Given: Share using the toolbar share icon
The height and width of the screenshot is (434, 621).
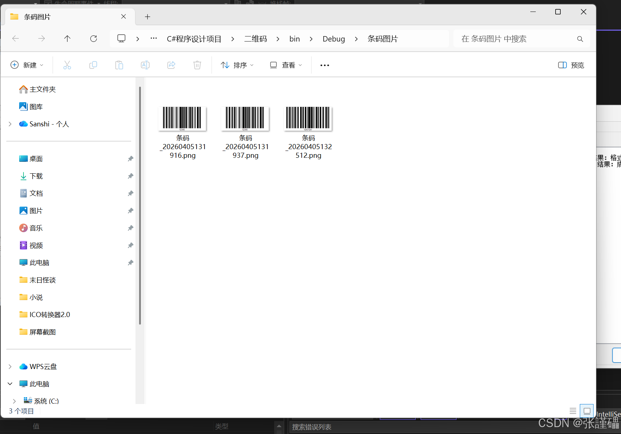Looking at the screenshot, I should (x=171, y=65).
